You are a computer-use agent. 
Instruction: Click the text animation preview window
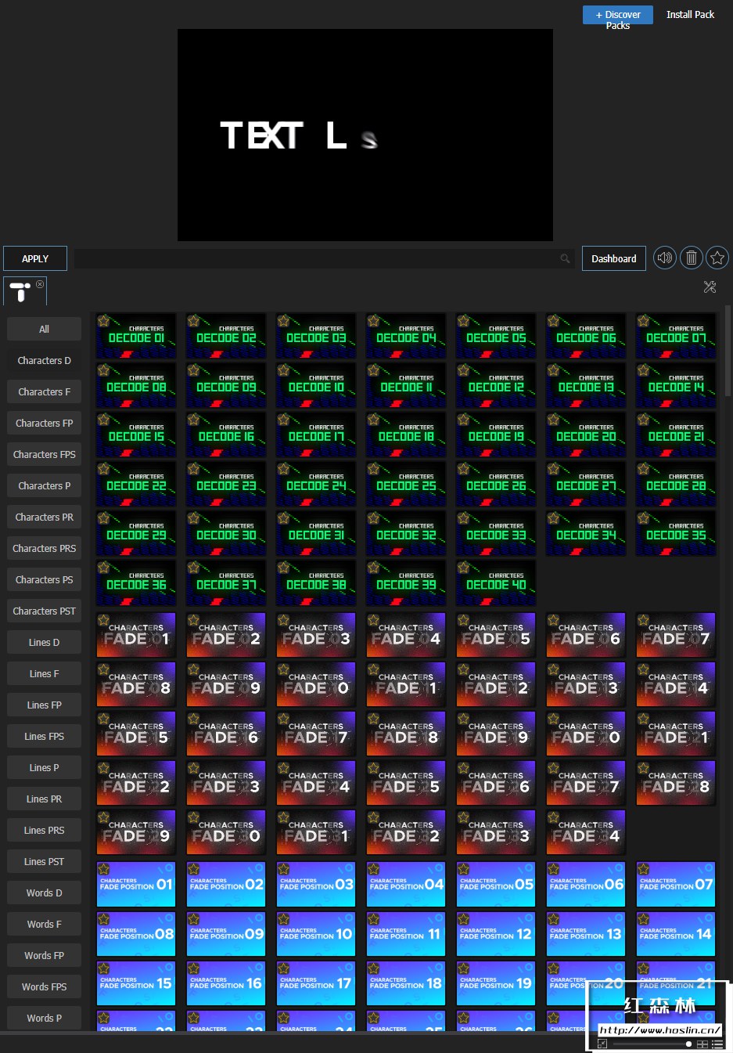[x=365, y=135]
